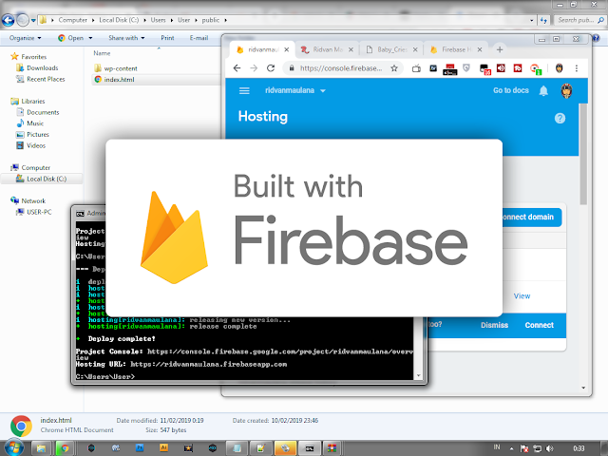
Task: Select the wp-content folder
Action: (121, 68)
